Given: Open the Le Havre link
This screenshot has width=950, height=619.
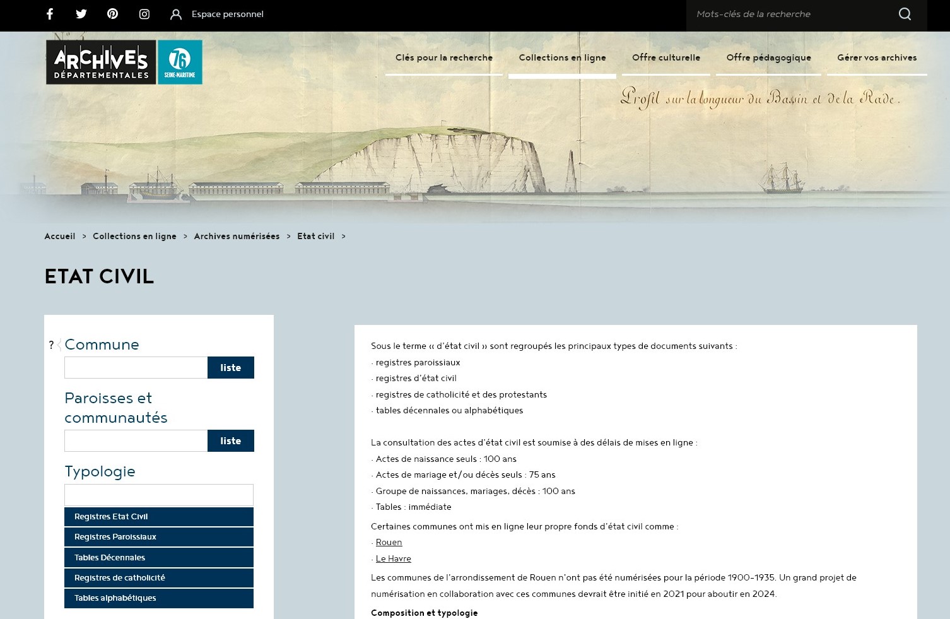Looking at the screenshot, I should click(394, 558).
